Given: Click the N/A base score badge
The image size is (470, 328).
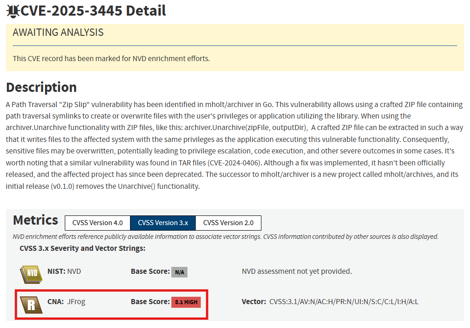Looking at the screenshot, I should (179, 272).
